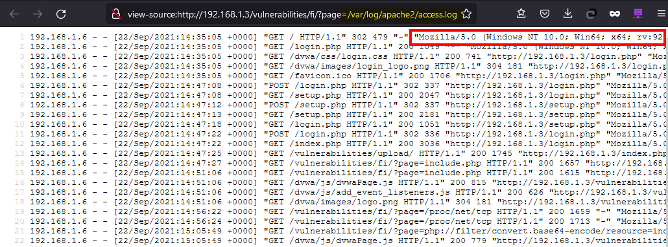Screen dimensions: 668x247
Task: Open the purple proxy server extension
Action: [x=638, y=14]
